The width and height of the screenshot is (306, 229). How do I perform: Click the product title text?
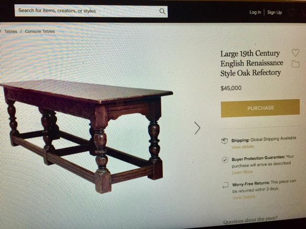tap(252, 63)
